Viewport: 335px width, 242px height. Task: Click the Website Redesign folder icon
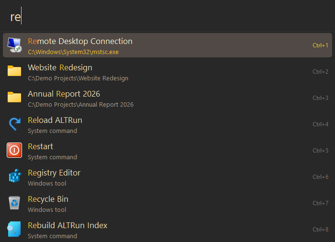[x=14, y=71]
